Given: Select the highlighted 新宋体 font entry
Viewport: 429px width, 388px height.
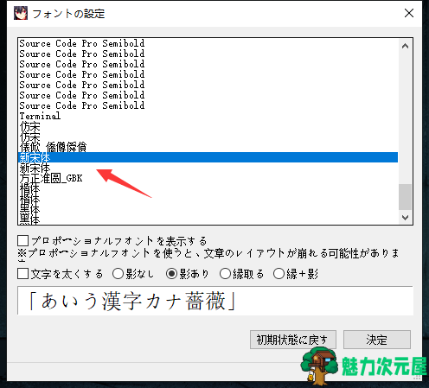Looking at the screenshot, I should (208, 157).
